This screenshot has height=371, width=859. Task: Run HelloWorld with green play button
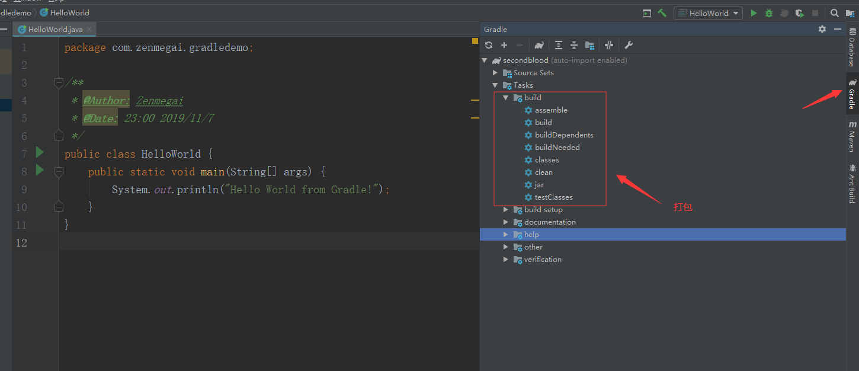(754, 13)
